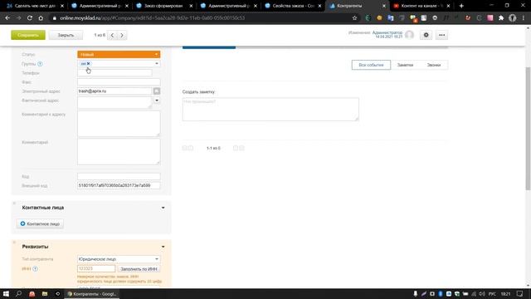The width and height of the screenshot is (531, 299).
Task: Select the Звонки tab
Action: 434,65
